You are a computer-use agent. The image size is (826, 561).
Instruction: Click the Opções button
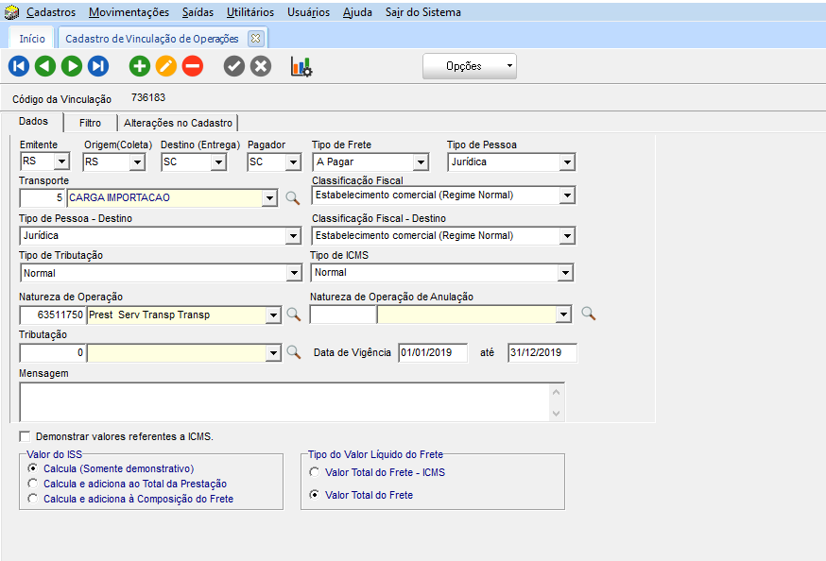[469, 66]
